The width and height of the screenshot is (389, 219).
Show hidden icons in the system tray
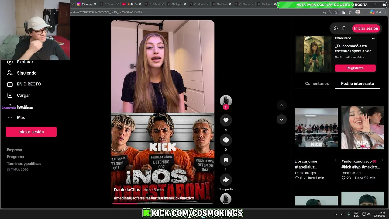(x=336, y=214)
